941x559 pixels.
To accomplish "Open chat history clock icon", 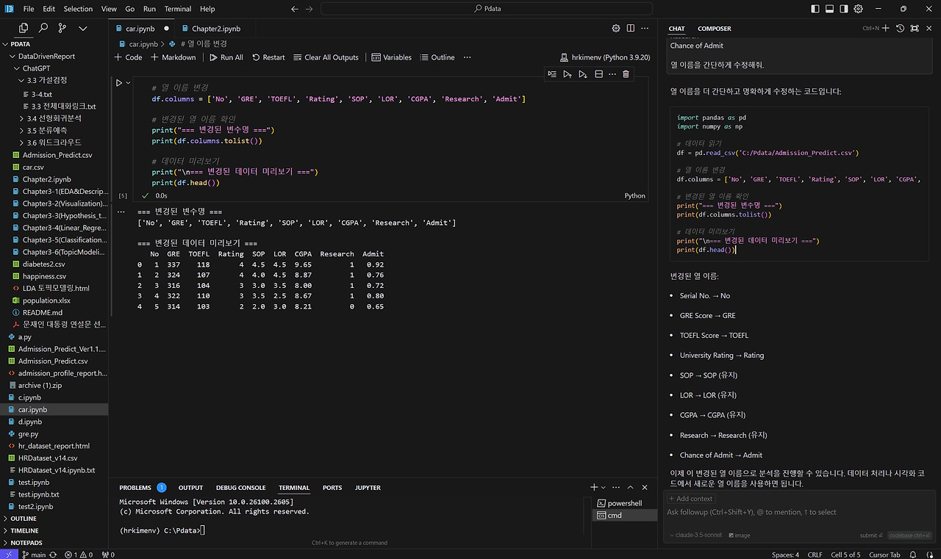I will (900, 28).
